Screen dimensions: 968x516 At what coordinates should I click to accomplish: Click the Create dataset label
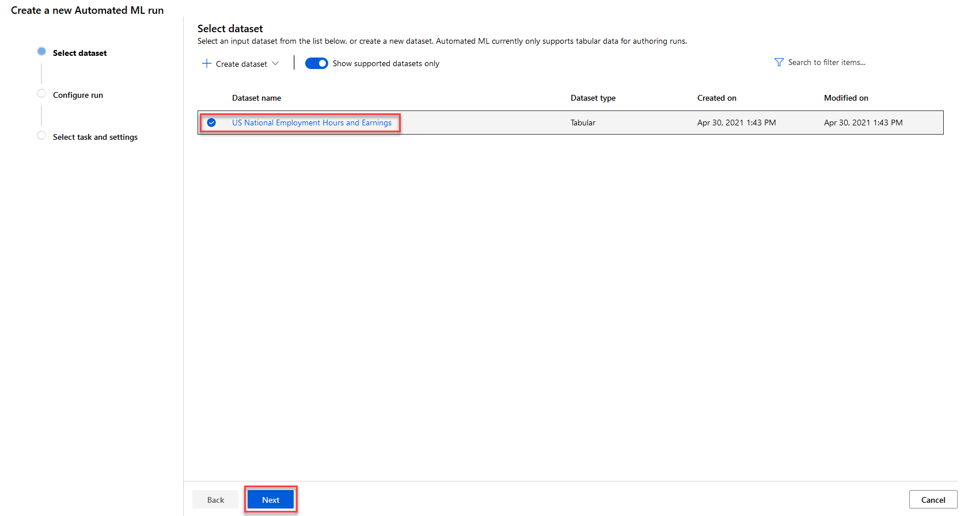pos(241,64)
